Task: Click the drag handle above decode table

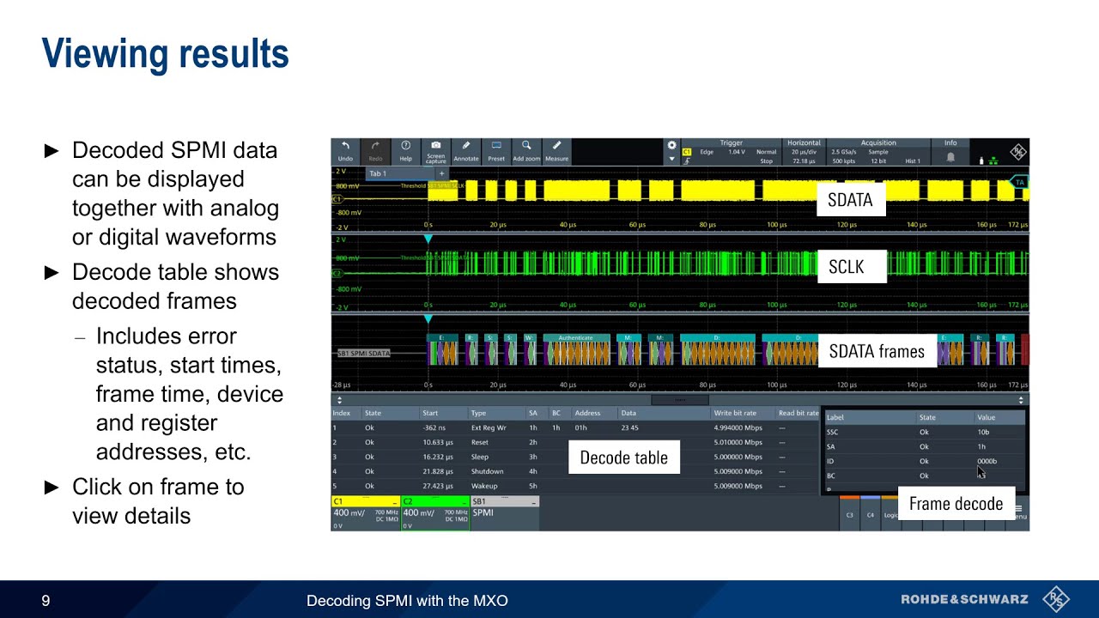Action: 680,400
